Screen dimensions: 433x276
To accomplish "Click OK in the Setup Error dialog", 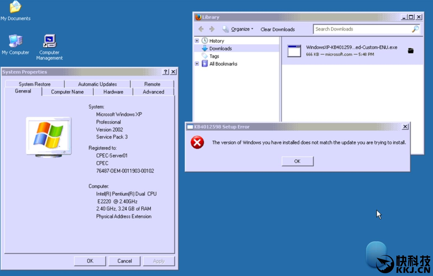I will [297, 161].
